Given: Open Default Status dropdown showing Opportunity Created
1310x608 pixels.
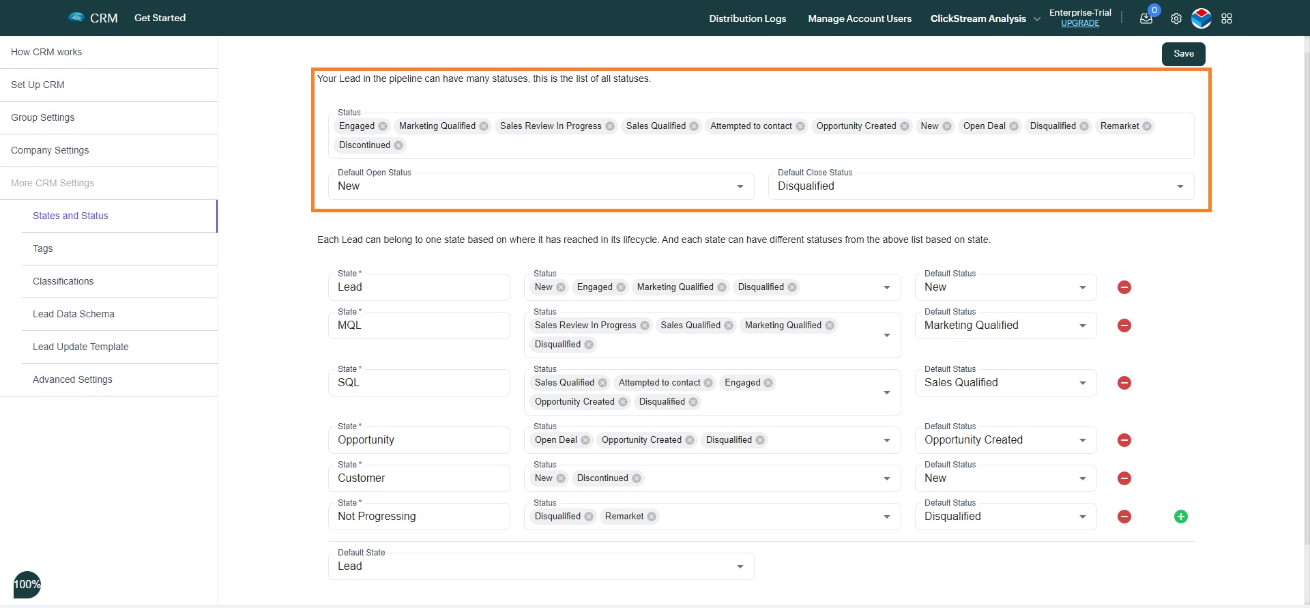Looking at the screenshot, I should (1006, 440).
